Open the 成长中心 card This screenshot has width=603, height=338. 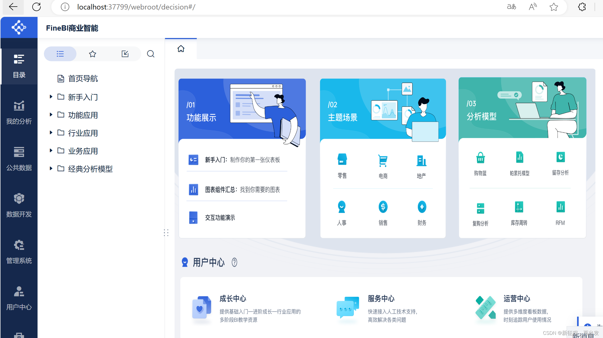246,309
